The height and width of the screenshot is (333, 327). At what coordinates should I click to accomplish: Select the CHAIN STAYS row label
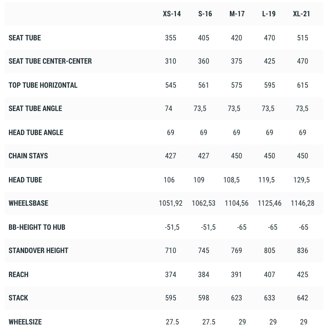(x=28, y=156)
